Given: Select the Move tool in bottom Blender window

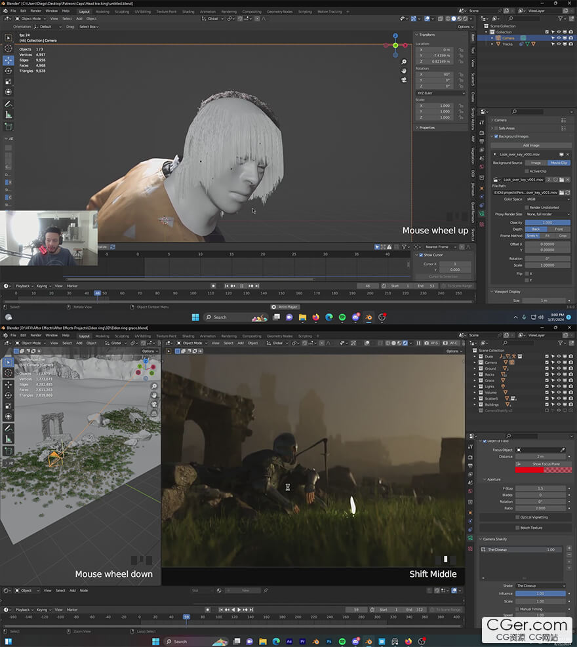Looking at the screenshot, I should 9,384.
